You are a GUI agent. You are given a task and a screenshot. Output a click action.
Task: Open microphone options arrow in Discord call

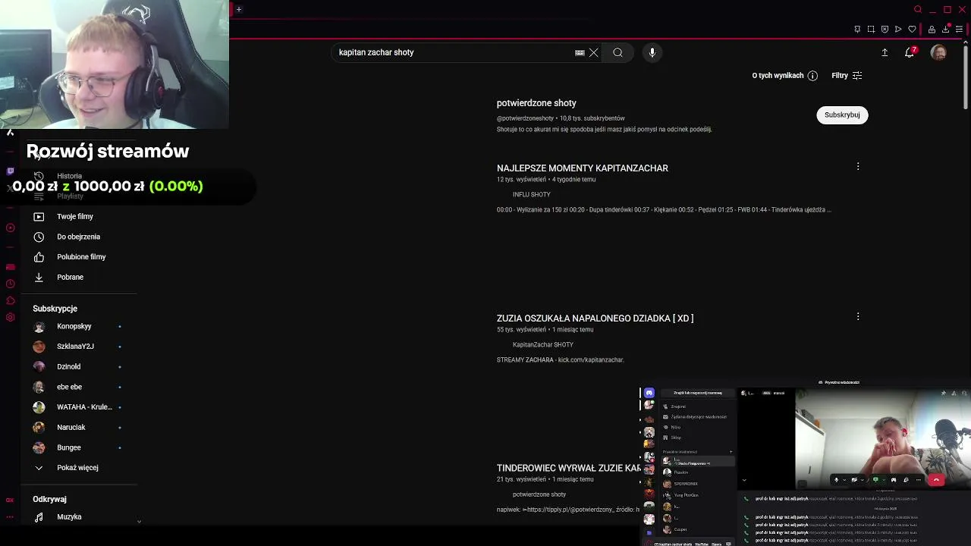[x=844, y=479]
